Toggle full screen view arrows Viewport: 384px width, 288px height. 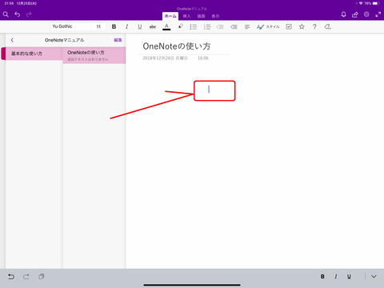pyautogui.click(x=378, y=14)
